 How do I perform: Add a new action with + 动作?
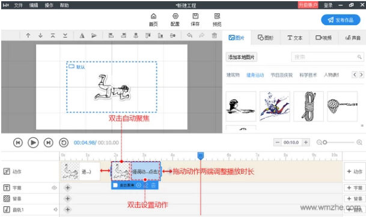[355, 171]
